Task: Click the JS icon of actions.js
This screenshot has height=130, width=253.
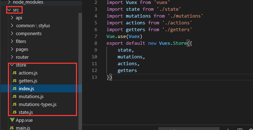Action: click(x=14, y=73)
